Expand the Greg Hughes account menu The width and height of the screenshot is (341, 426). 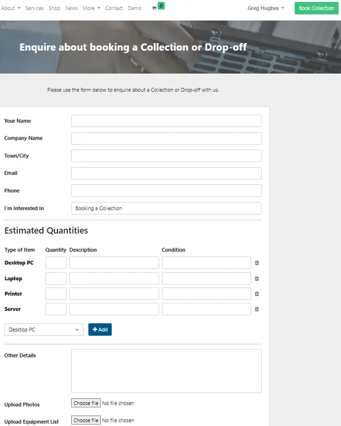pos(266,8)
